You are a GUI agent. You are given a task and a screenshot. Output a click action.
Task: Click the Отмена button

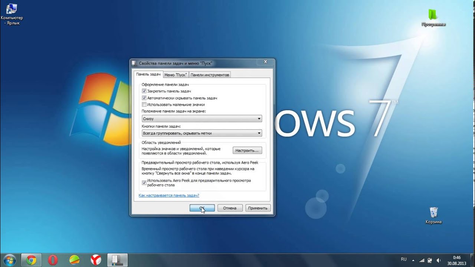(x=230, y=208)
